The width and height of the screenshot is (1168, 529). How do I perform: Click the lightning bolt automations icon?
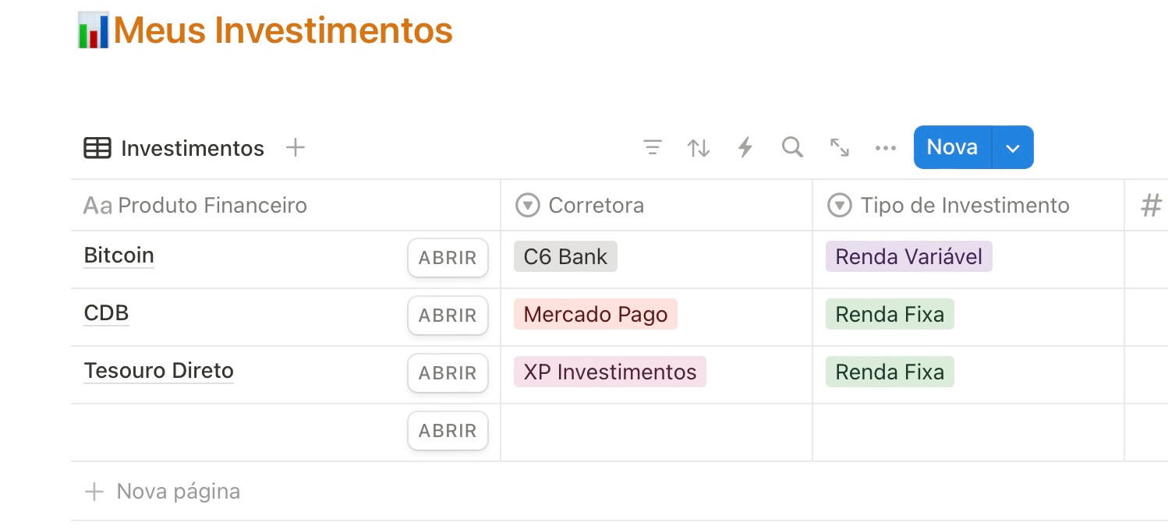pos(745,147)
